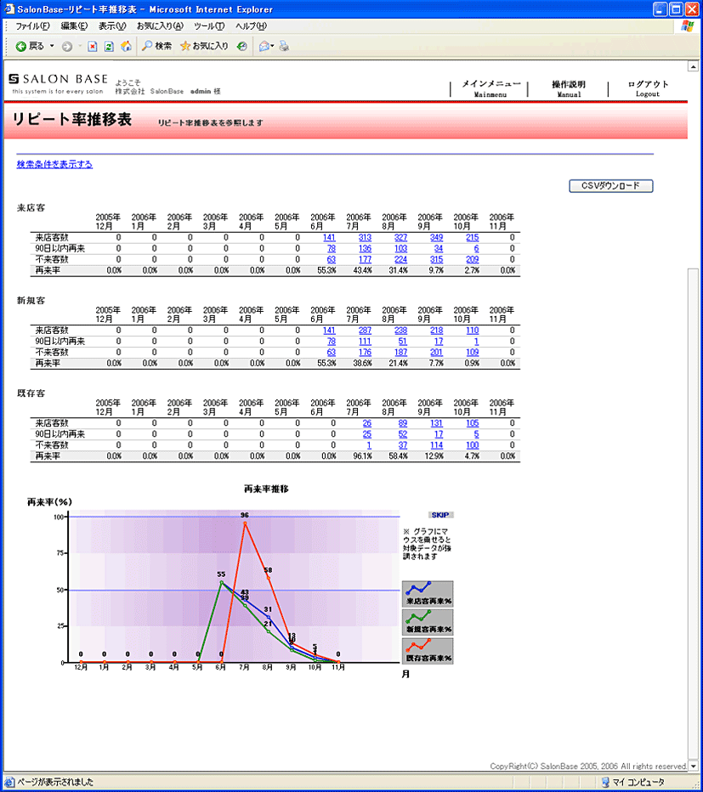
Task: Click the mail envelope toolbar icon
Action: (x=264, y=47)
